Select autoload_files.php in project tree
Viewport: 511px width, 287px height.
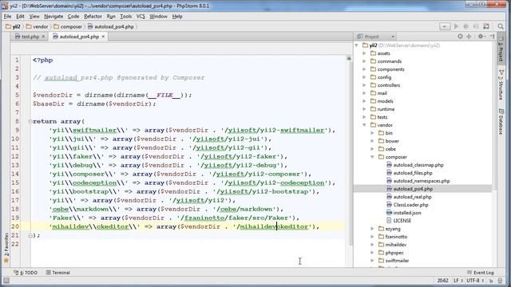pyautogui.click(x=413, y=173)
